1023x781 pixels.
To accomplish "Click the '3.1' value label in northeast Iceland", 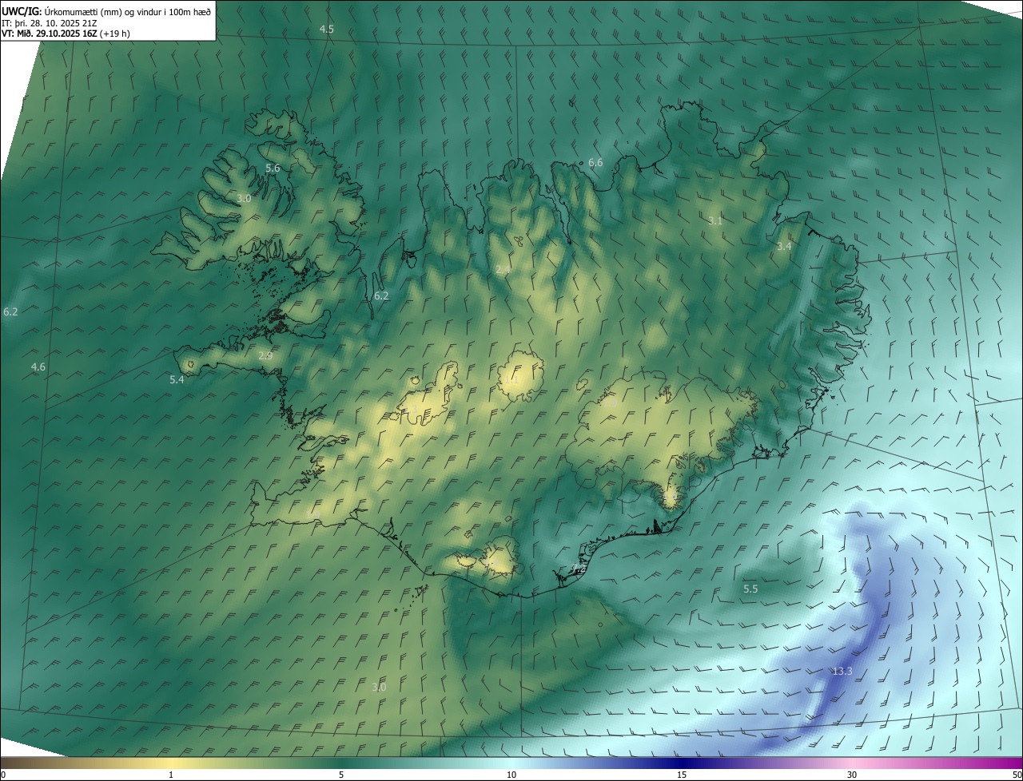I will 715,220.
